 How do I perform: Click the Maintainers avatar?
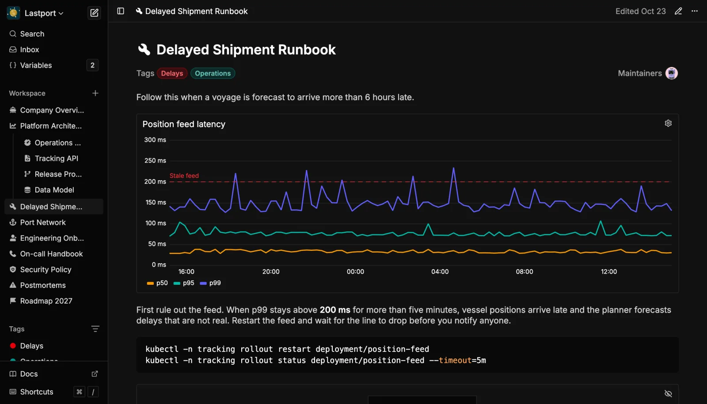pyautogui.click(x=672, y=73)
